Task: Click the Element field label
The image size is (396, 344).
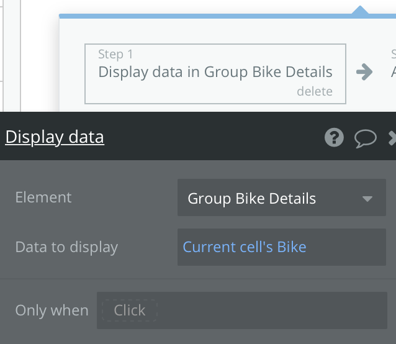Action: (x=43, y=197)
